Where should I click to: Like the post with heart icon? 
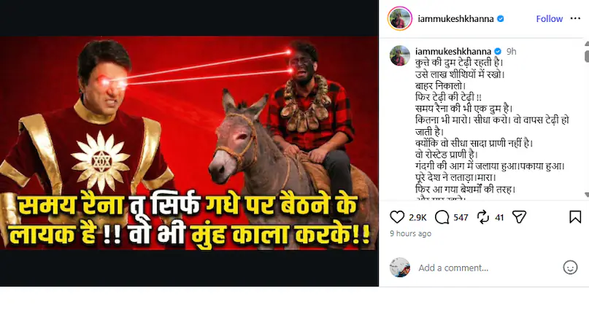pyautogui.click(x=396, y=217)
